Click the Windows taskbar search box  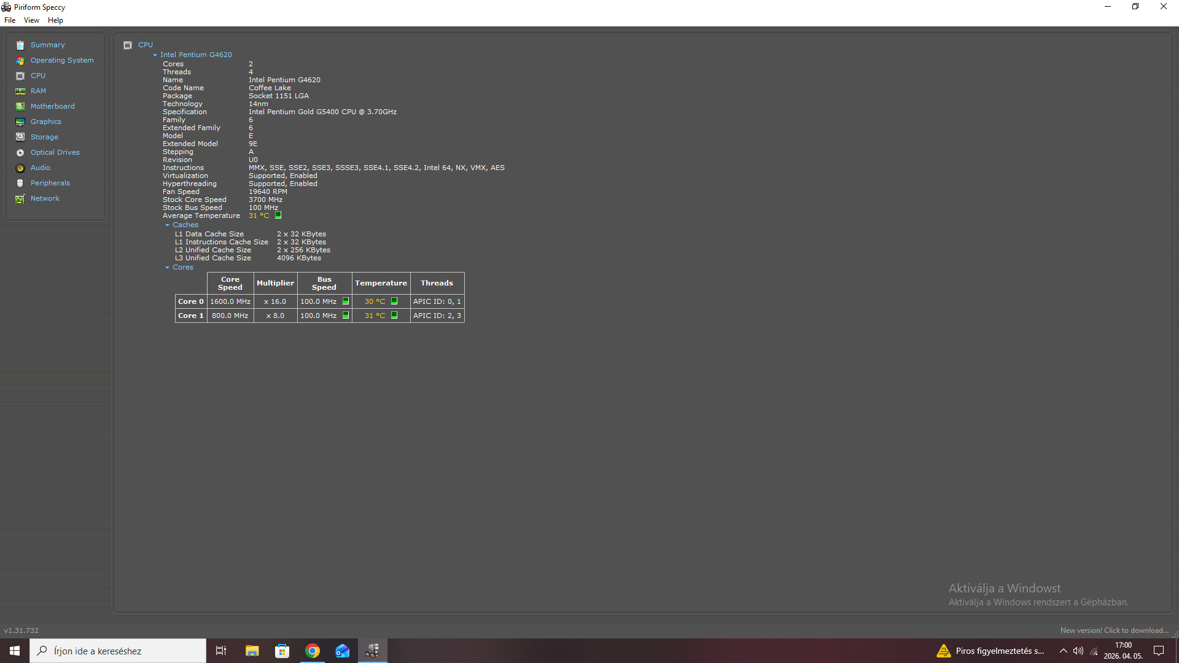(118, 651)
